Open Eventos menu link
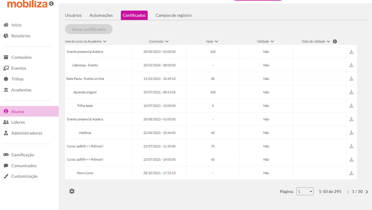This screenshot has height=210, width=372. (x=19, y=68)
